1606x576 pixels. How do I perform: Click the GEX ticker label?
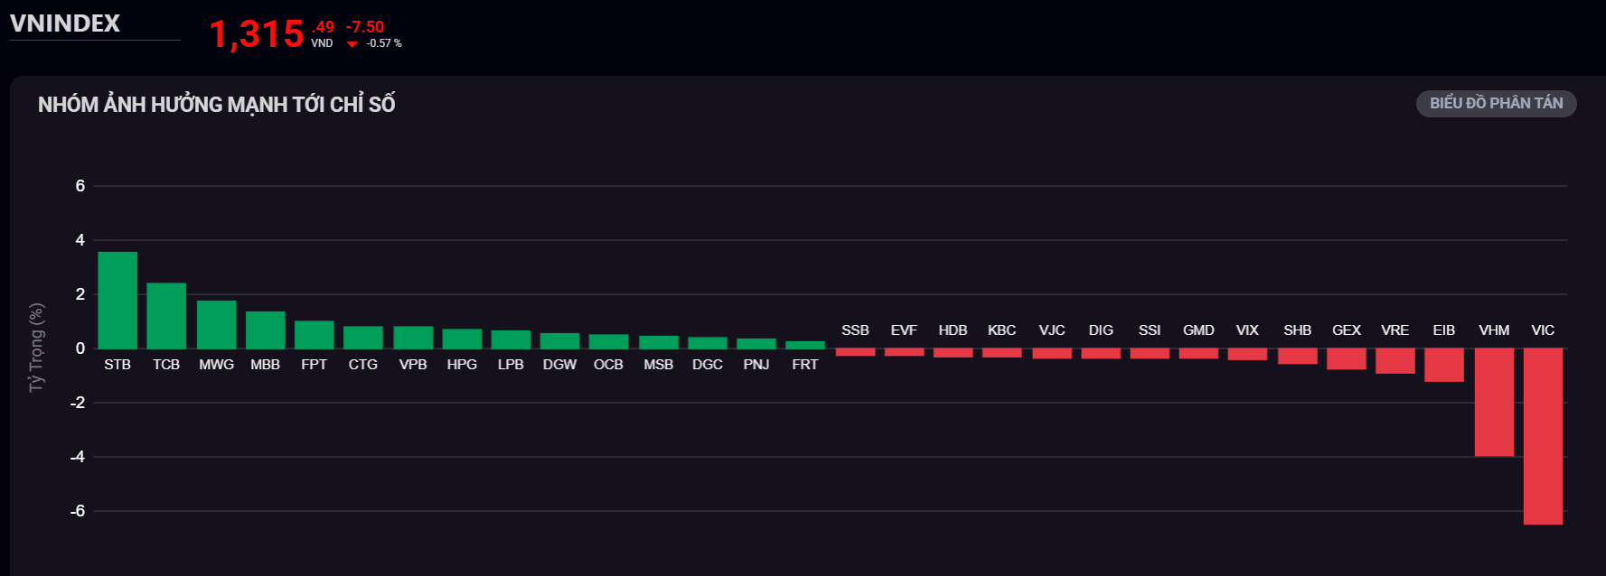(1346, 330)
